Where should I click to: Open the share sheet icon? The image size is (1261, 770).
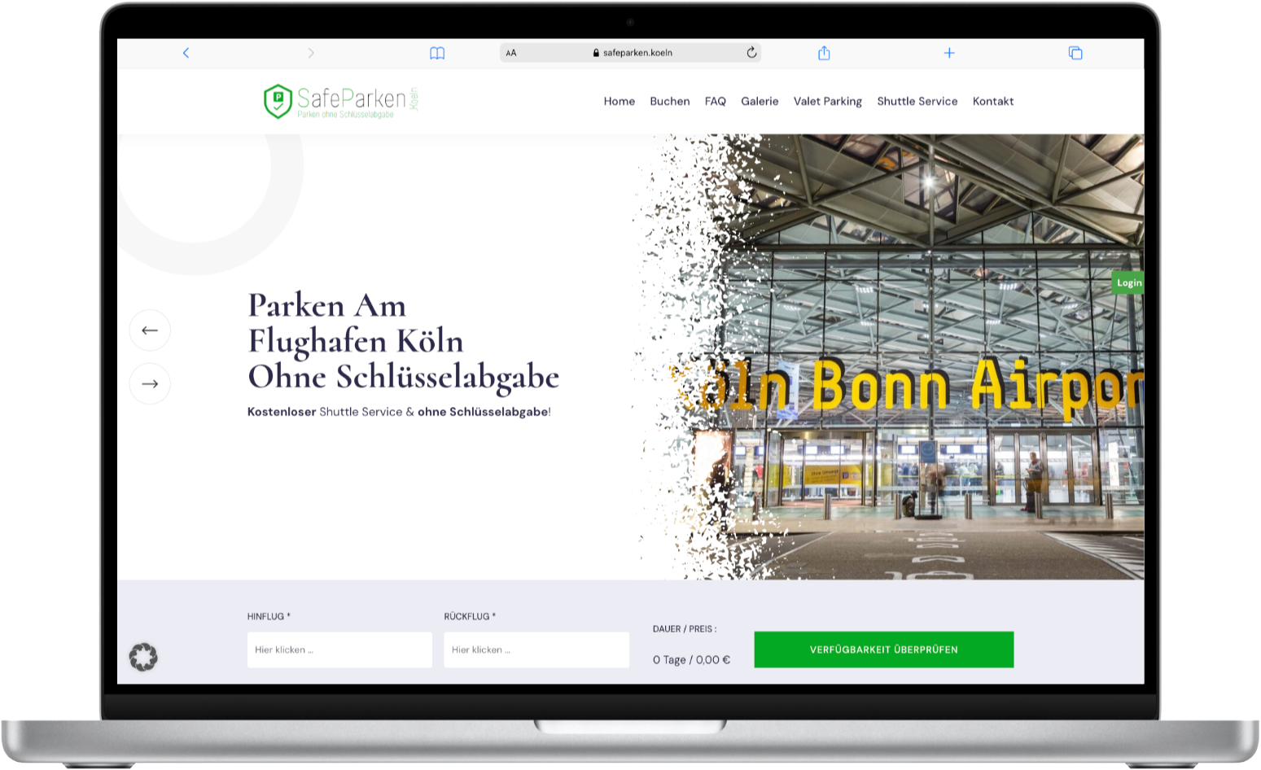(x=824, y=53)
